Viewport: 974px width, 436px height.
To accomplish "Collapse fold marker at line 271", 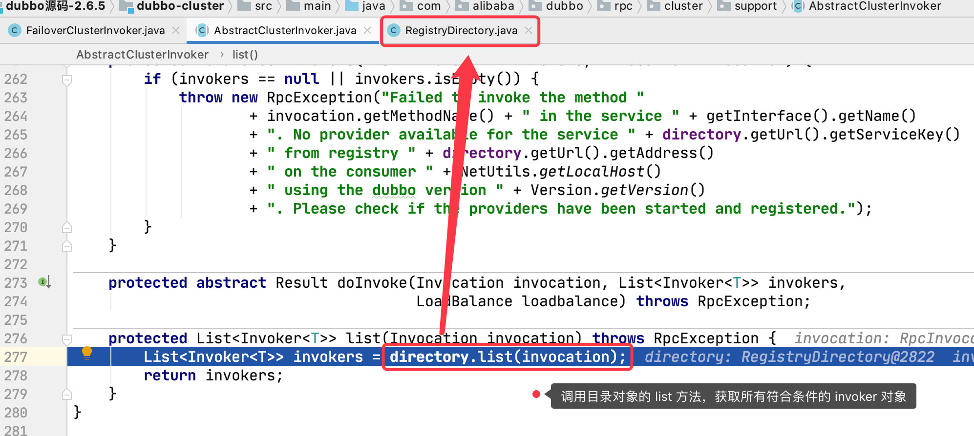I will click(x=67, y=246).
